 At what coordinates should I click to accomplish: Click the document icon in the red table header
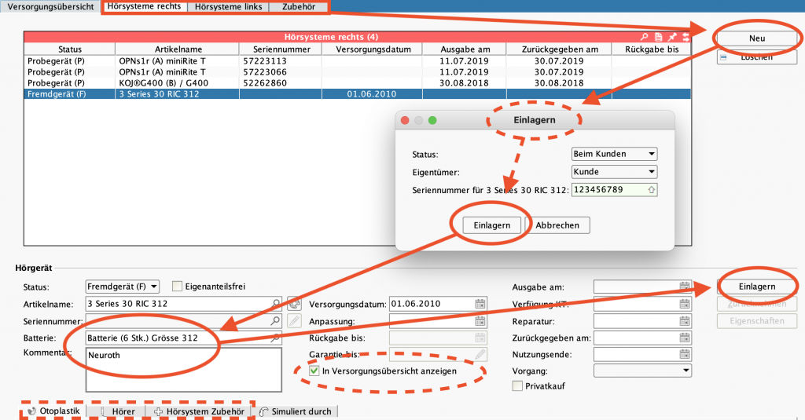[658, 37]
